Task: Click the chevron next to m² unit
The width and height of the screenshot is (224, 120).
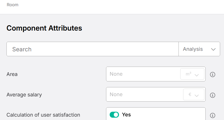Action: tap(197, 75)
